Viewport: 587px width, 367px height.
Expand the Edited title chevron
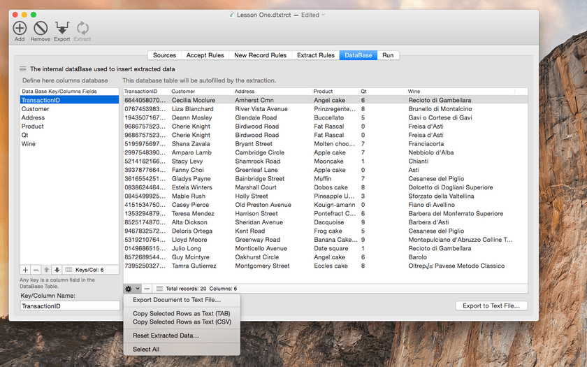point(324,15)
